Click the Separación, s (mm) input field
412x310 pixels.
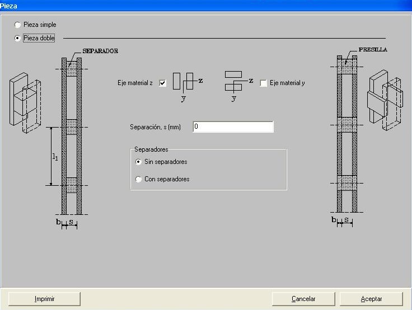[233, 127]
